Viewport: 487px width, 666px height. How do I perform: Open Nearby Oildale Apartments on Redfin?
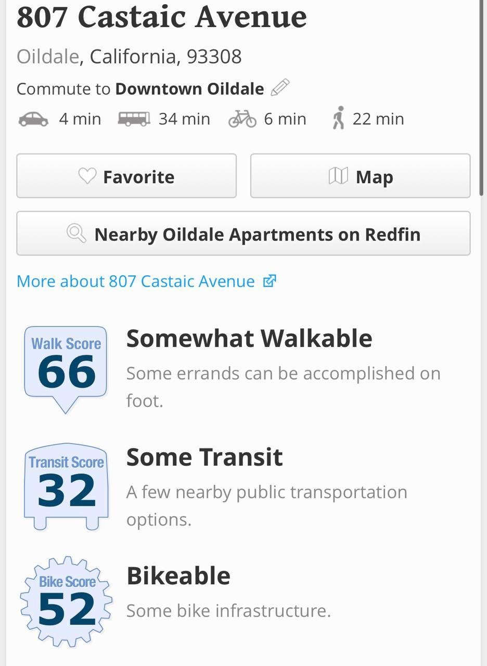[x=244, y=233]
